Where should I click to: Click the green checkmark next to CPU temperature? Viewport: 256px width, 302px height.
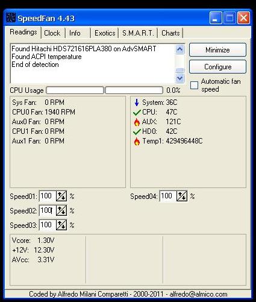click(x=137, y=112)
